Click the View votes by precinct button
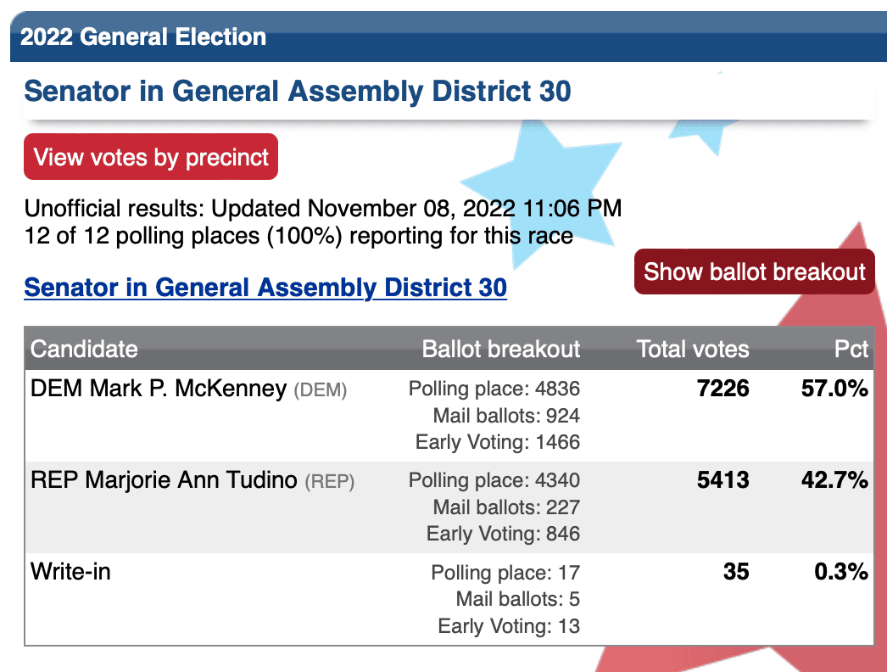 (x=150, y=157)
